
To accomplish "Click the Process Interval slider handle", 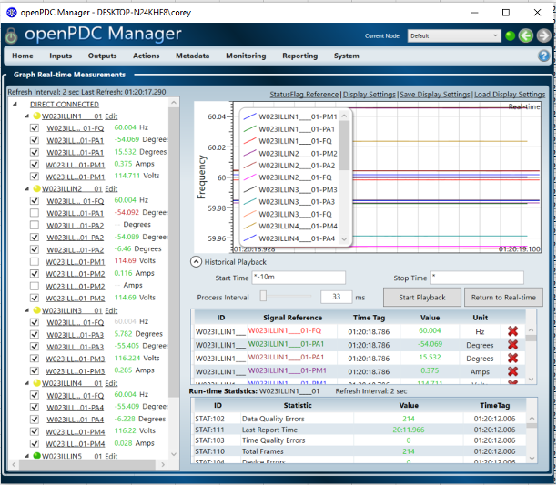I will click(x=264, y=297).
